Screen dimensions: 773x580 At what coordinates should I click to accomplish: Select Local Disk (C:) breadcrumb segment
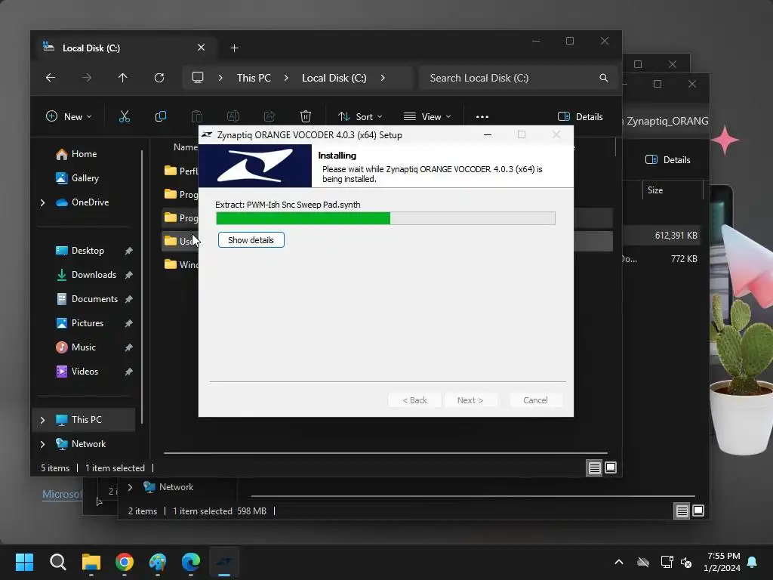point(334,78)
